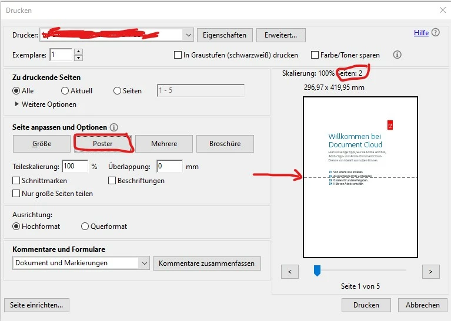Go to next preview page
Screen dimensions: 451x321
click(430, 272)
